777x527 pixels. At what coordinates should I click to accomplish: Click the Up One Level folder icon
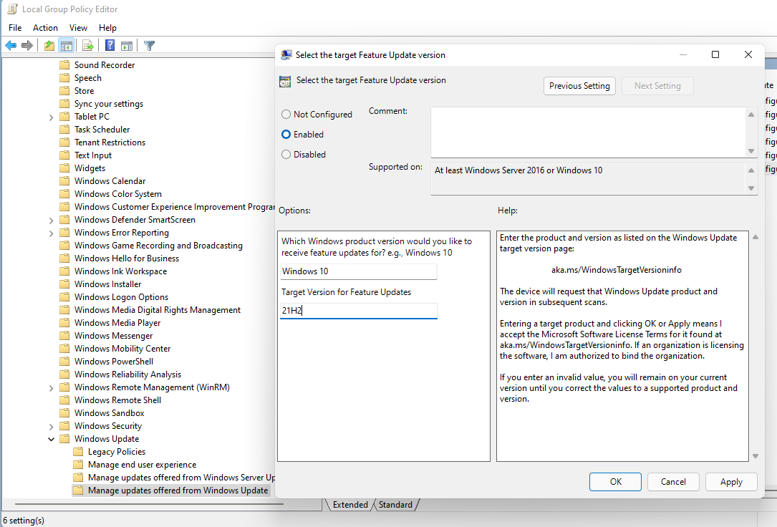click(49, 46)
